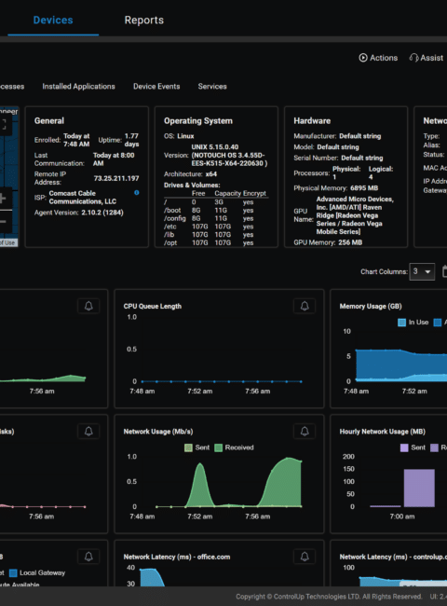Toggle the Local Gateway legend entry
447x606 pixels.
pos(37,572)
